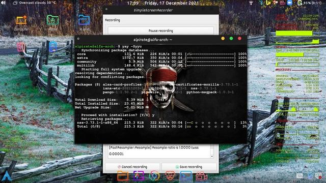Click the yay -Syyu command line text
The image size is (326, 183).
[x=132, y=46]
